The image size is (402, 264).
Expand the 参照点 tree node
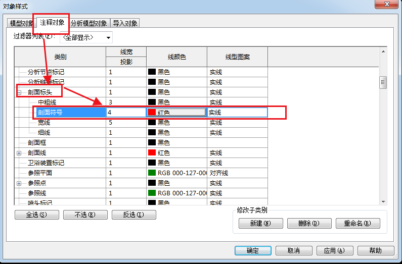click(x=19, y=183)
